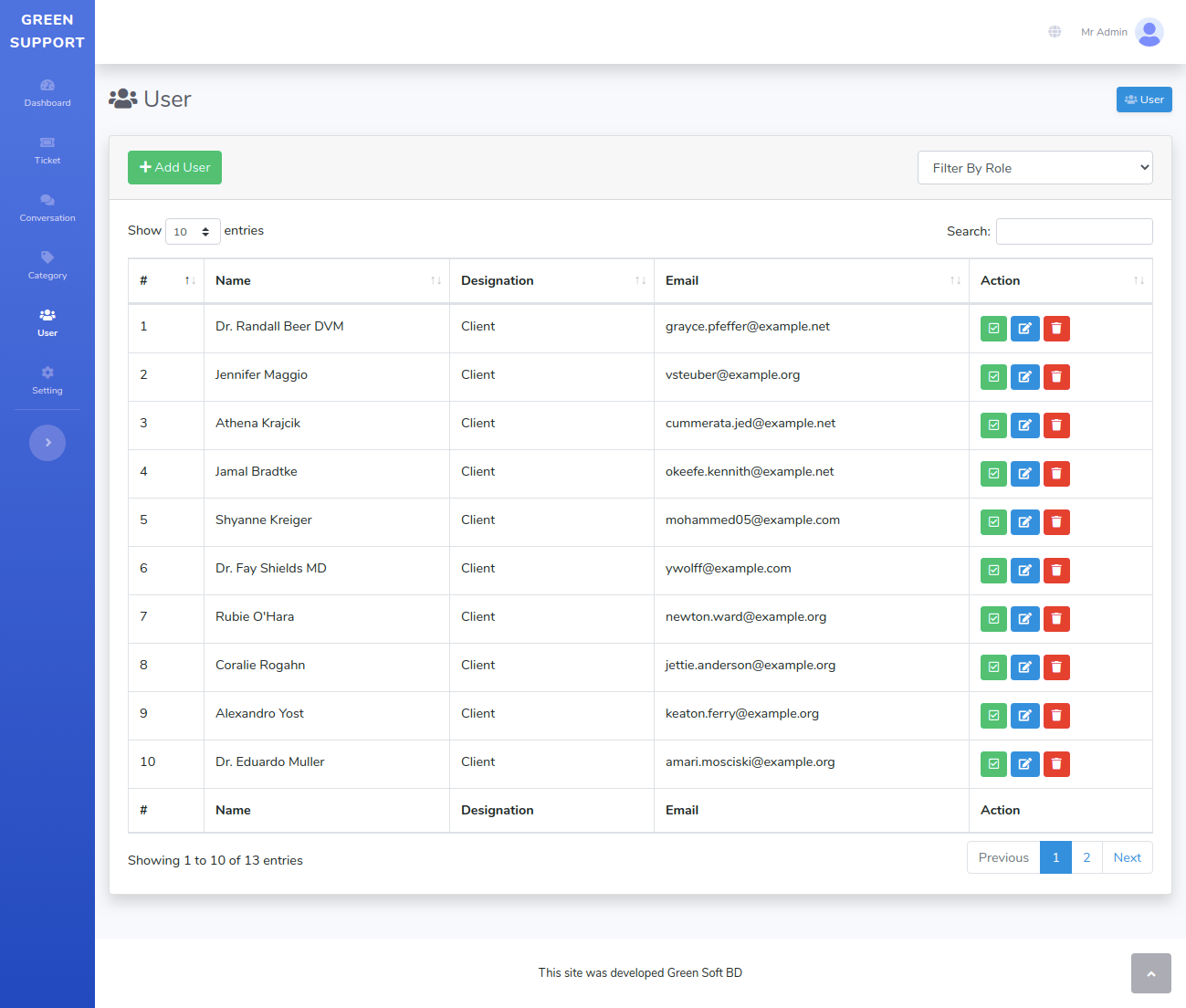The image size is (1186, 1008).
Task: Click scroll-to-top arrow button
Action: (x=1150, y=973)
